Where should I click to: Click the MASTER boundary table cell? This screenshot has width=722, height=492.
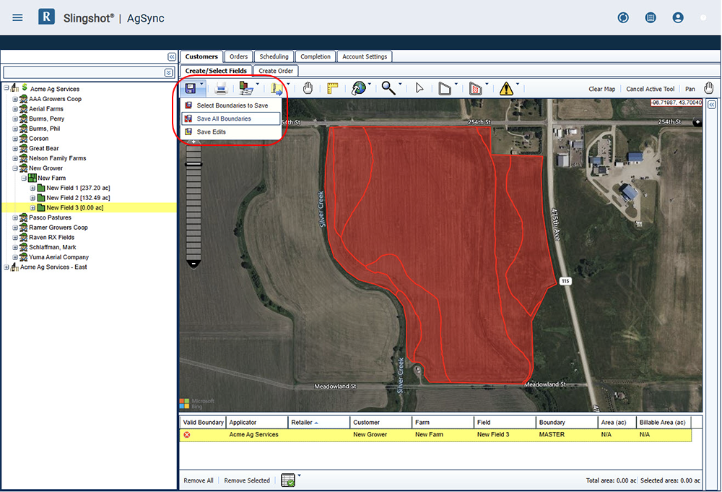552,434
